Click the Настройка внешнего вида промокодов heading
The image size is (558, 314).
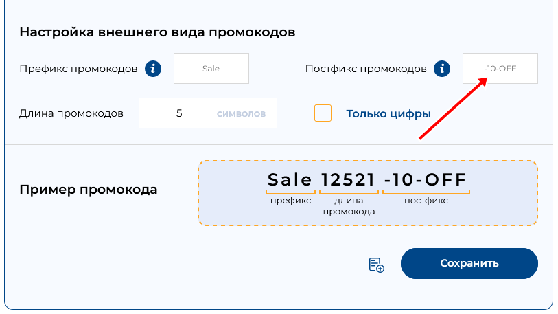157,32
